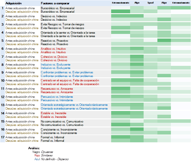
Task: Select the Negro Opuestas legend entry
Action: coord(43,152)
